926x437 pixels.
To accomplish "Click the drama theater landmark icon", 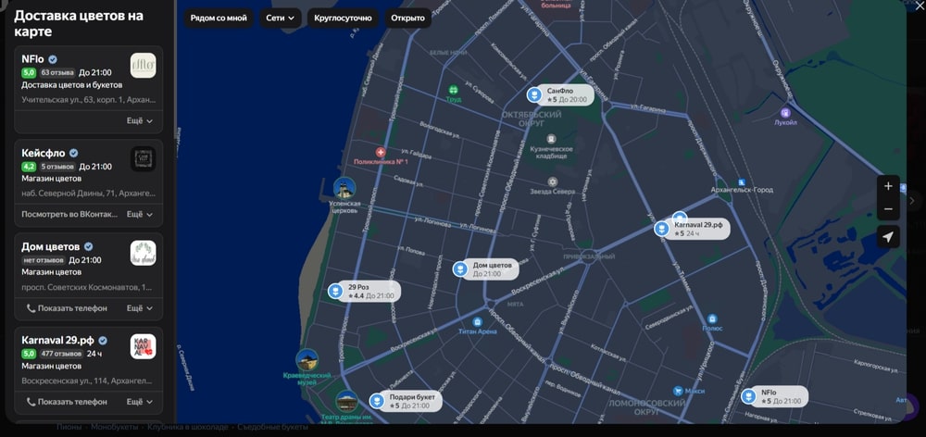I will coord(346,402).
